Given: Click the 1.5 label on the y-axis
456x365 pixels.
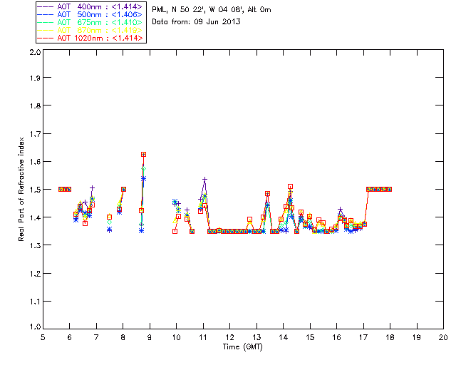Looking at the screenshot, I should pos(35,190).
